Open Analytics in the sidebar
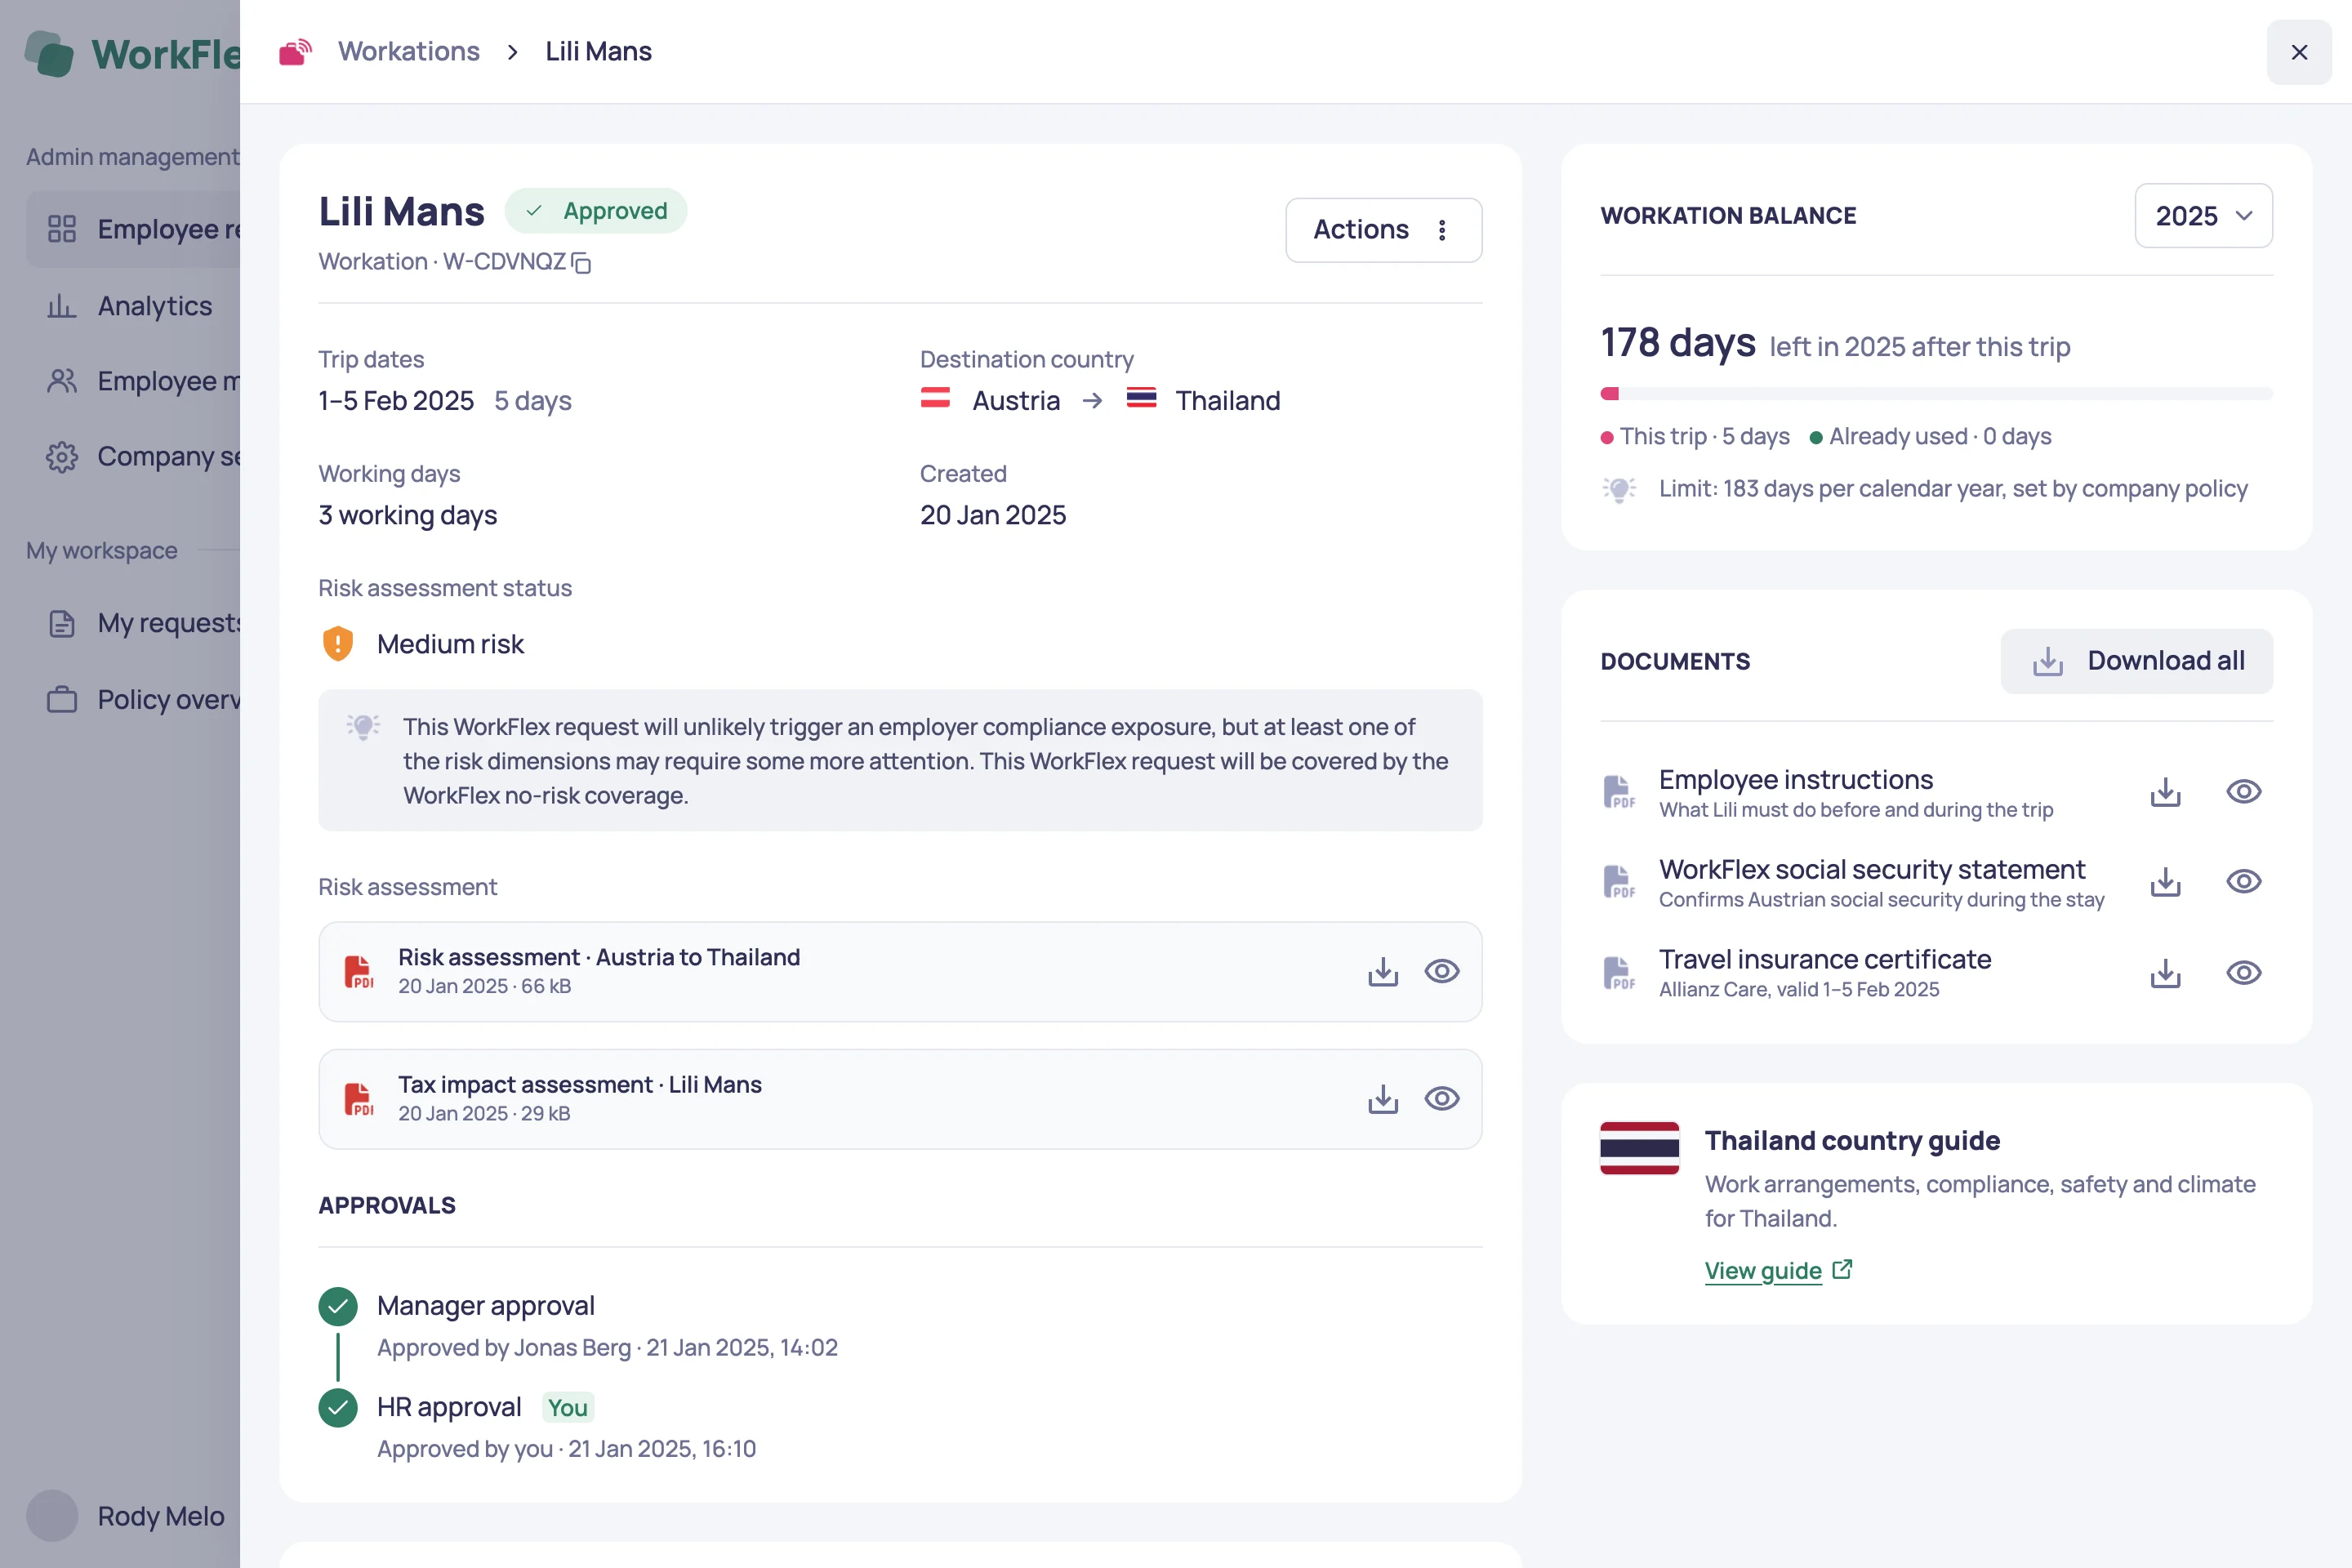2352x1568 pixels. (132, 306)
